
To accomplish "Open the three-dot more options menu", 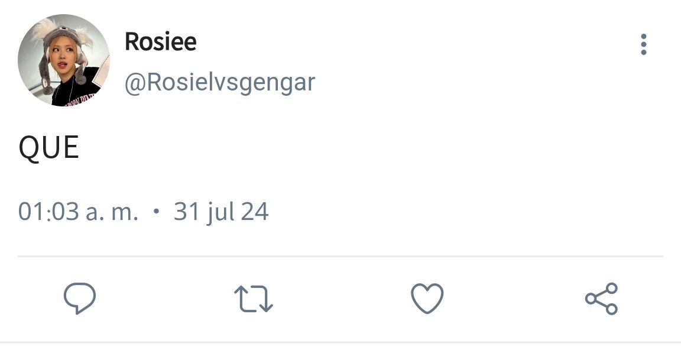I will (x=644, y=44).
